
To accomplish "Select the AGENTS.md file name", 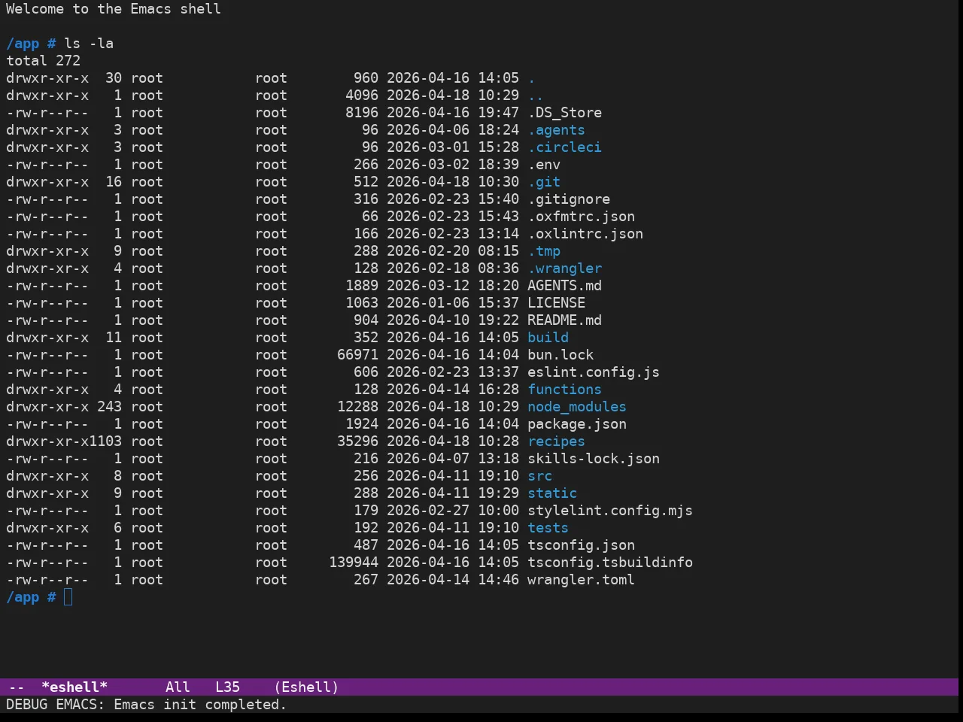I will 564,286.
